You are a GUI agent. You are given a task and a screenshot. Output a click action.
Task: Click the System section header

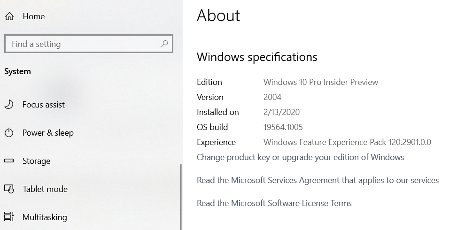(17, 72)
